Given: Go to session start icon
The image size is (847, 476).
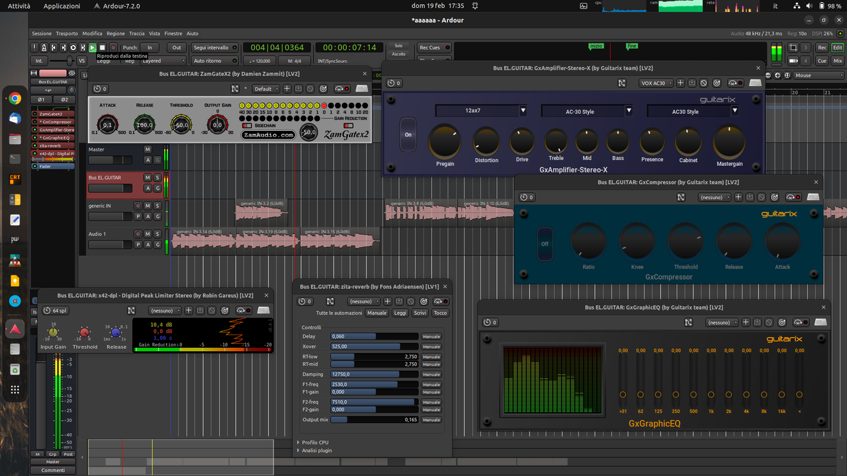Looking at the screenshot, I should [54, 48].
